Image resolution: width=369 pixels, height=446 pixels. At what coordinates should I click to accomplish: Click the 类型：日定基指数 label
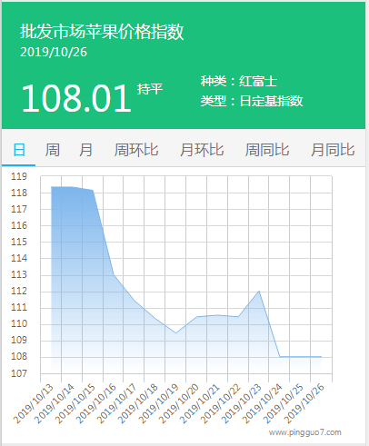click(x=252, y=101)
